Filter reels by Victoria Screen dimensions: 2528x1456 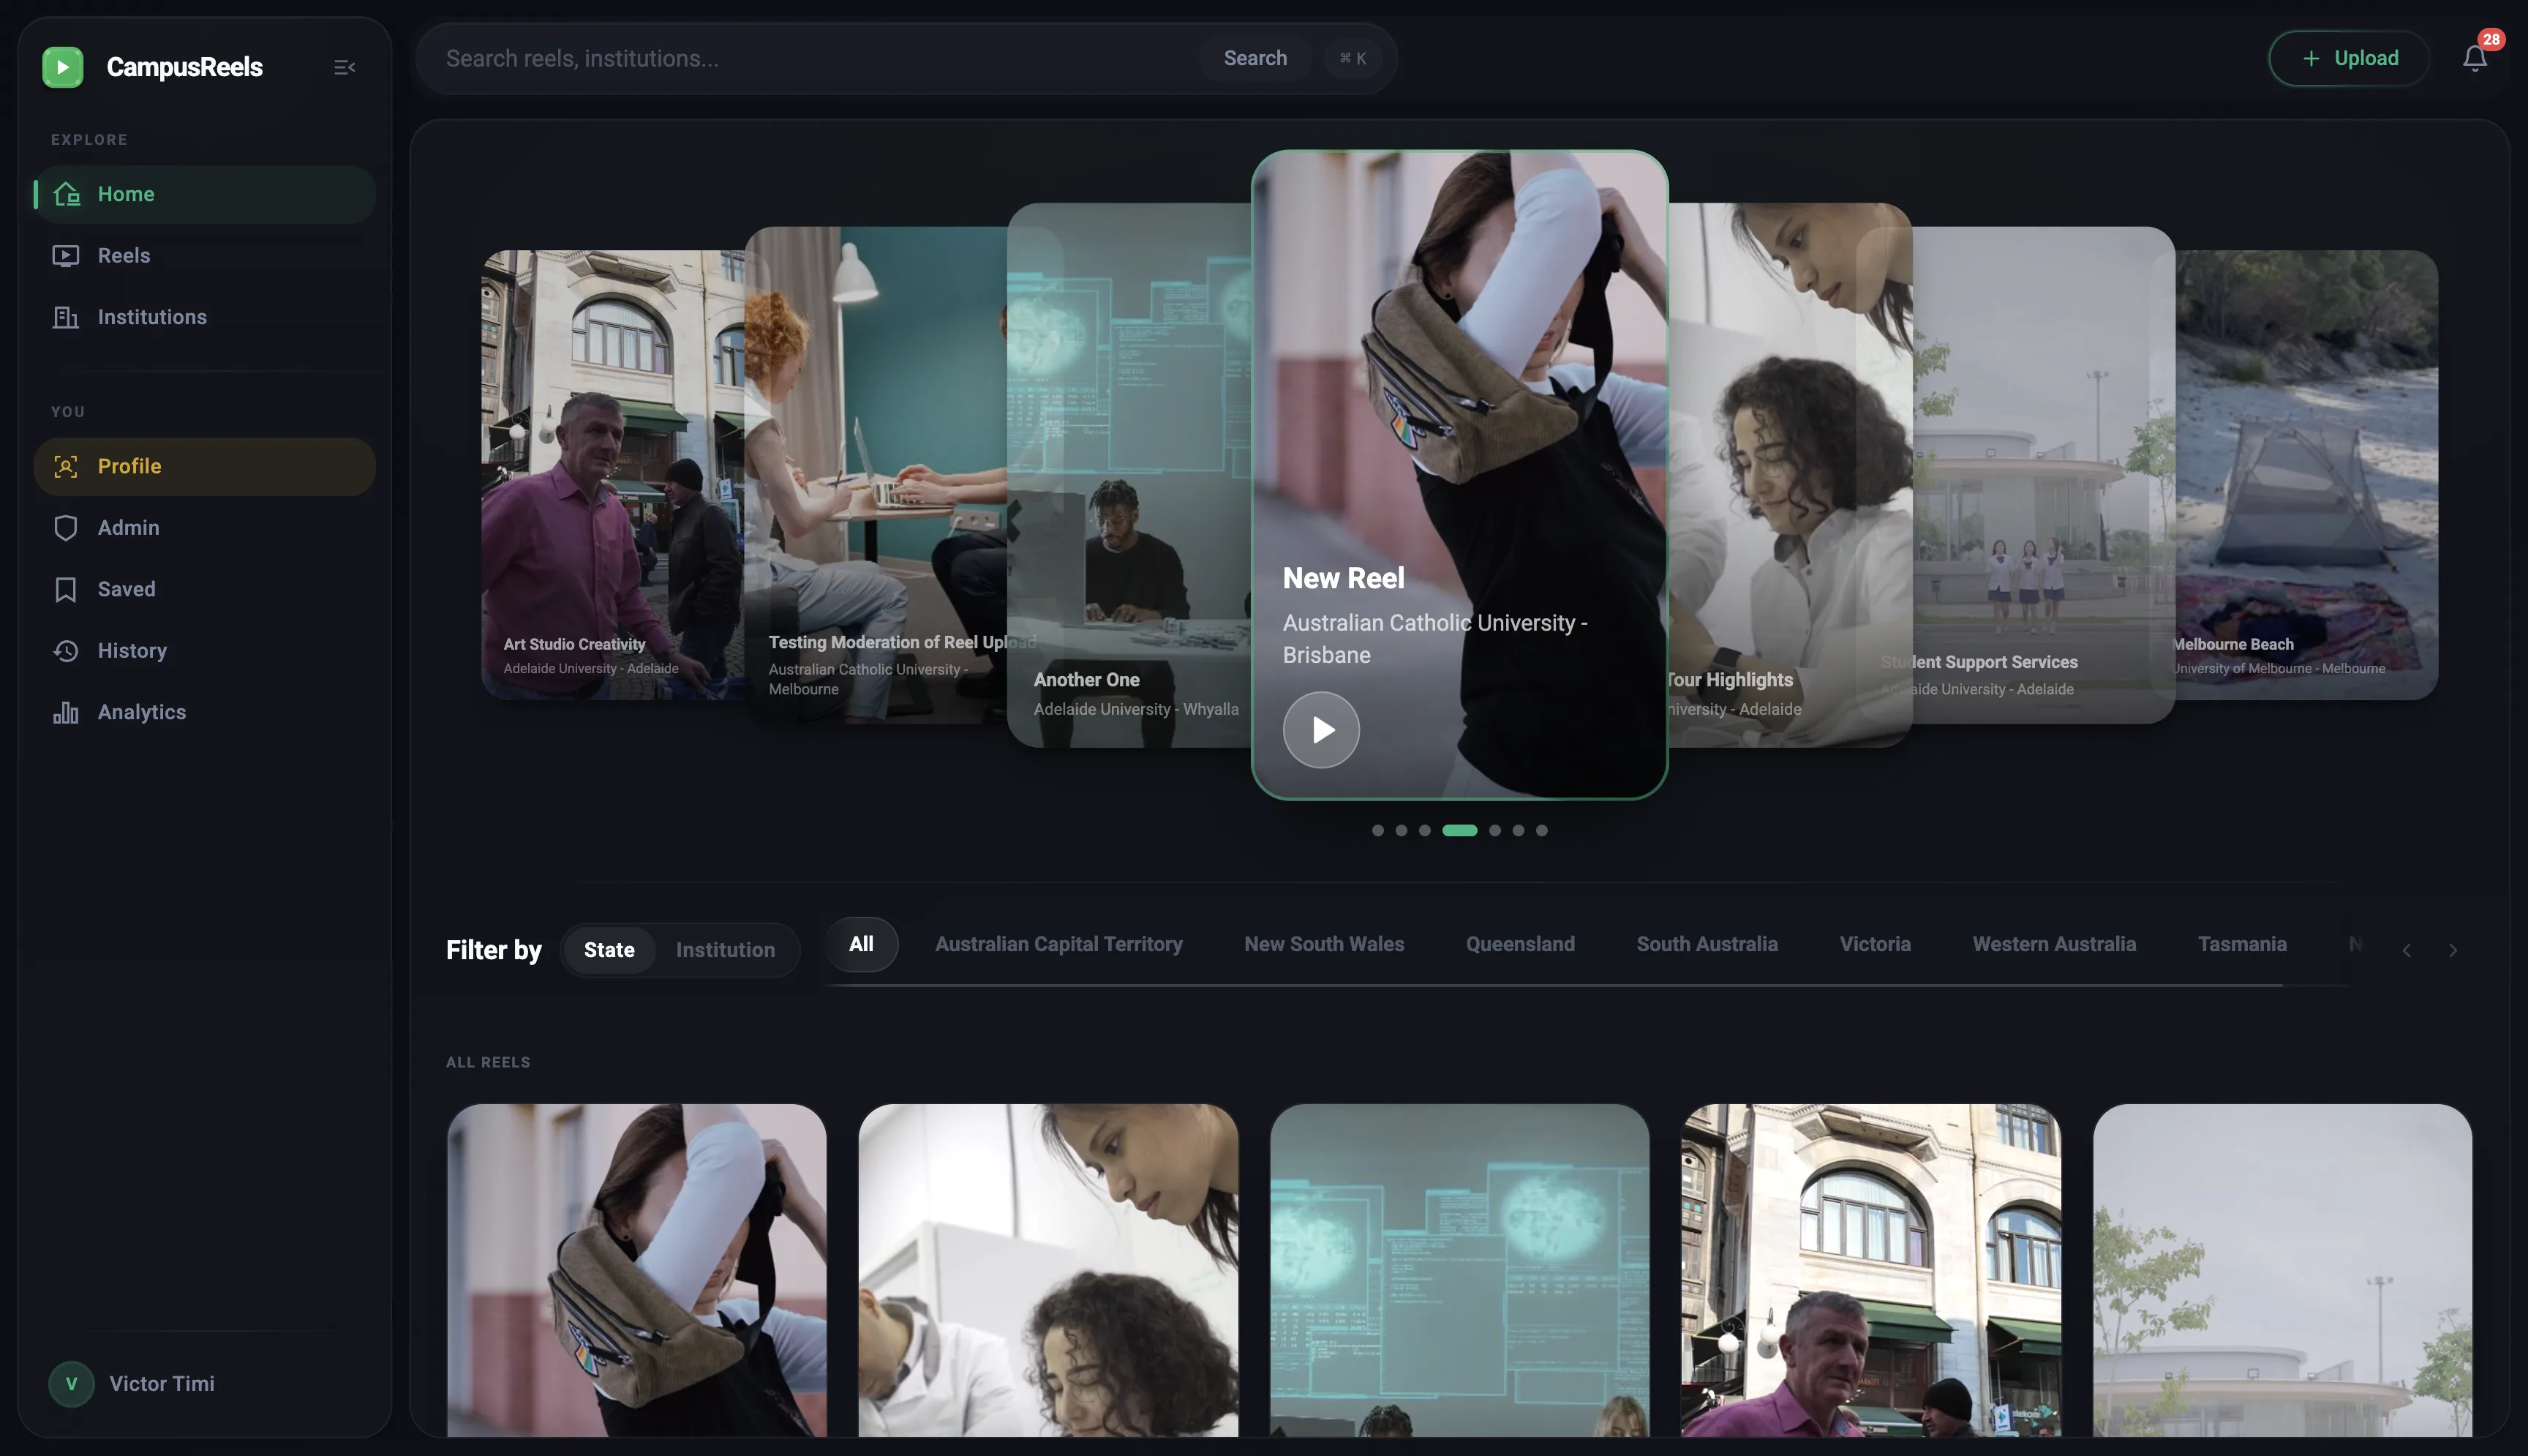point(1874,944)
